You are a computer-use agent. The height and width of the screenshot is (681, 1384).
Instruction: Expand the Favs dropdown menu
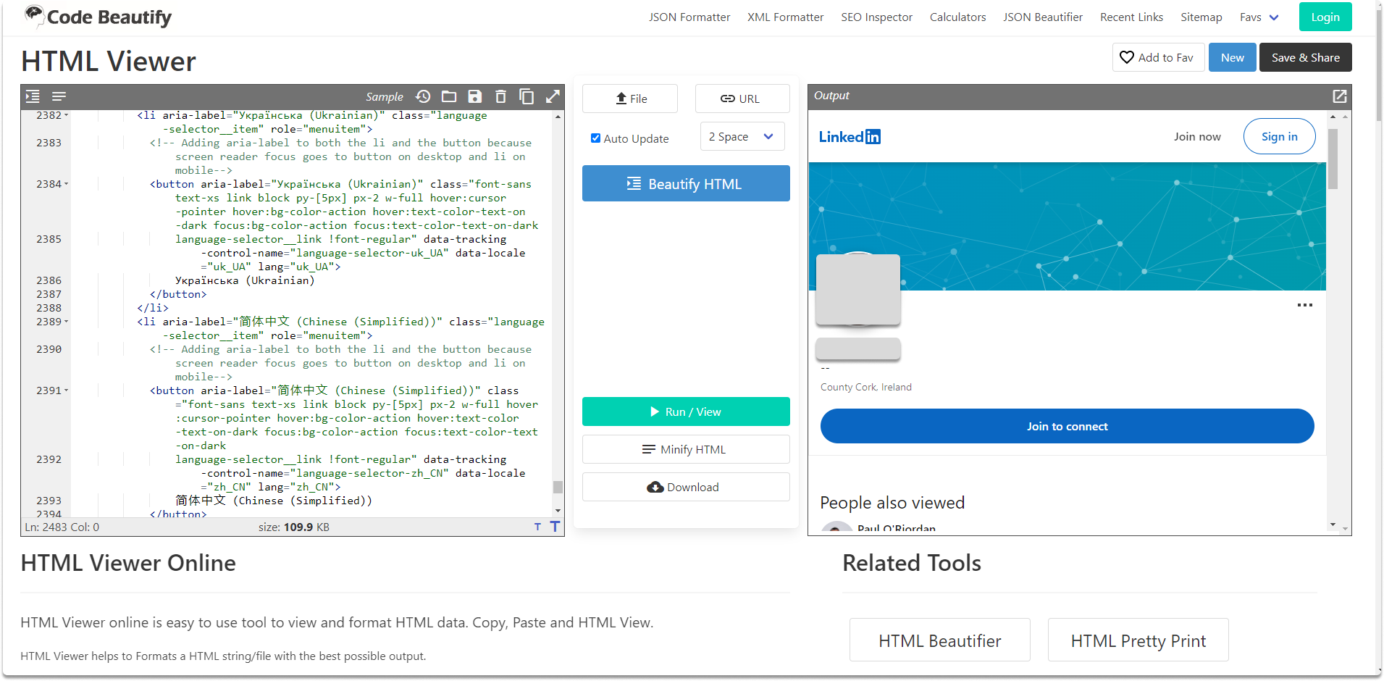[1259, 17]
